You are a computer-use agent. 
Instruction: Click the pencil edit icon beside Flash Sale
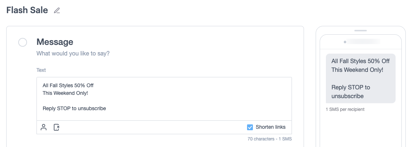pos(57,11)
